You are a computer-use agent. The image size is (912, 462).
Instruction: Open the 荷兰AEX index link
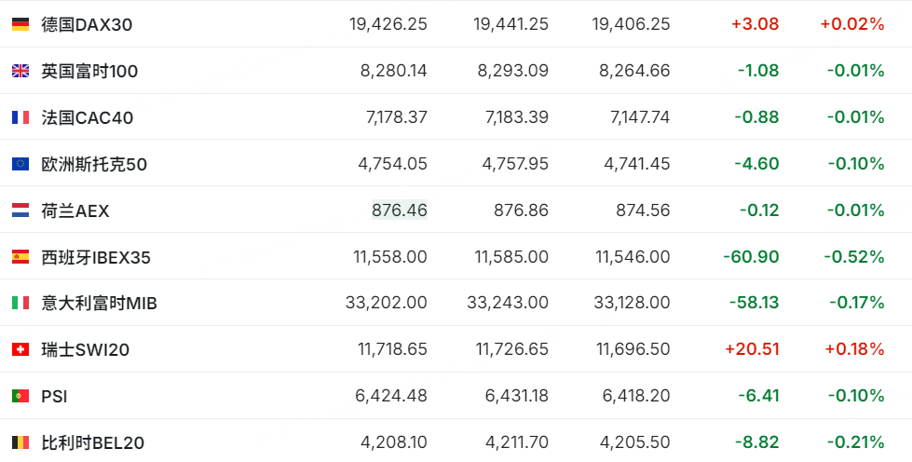pos(75,211)
